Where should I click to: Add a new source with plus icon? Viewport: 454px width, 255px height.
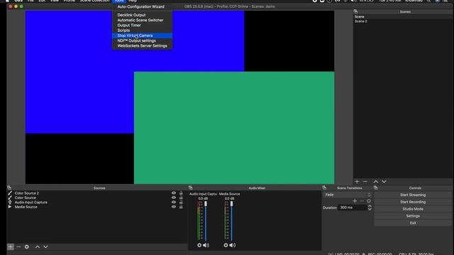click(x=11, y=247)
